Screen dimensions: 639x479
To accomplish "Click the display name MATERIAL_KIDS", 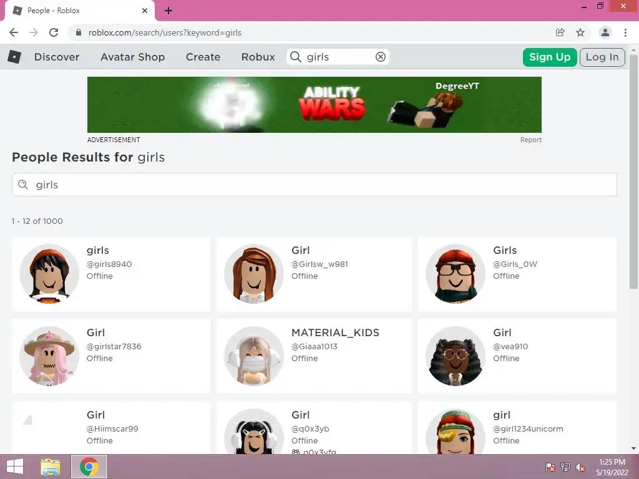I will [x=335, y=333].
